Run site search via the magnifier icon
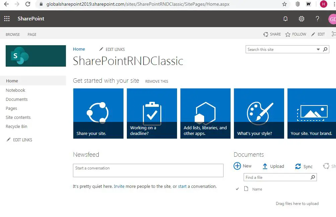 pyautogui.click(x=325, y=49)
